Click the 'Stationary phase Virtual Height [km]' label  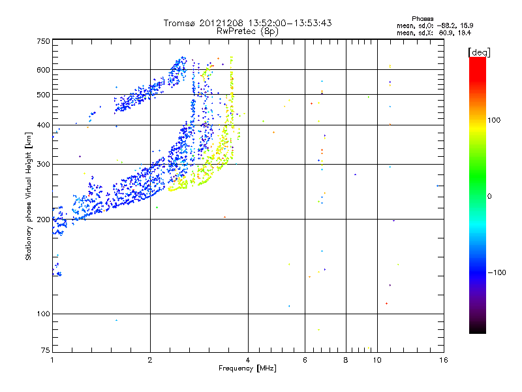point(29,197)
